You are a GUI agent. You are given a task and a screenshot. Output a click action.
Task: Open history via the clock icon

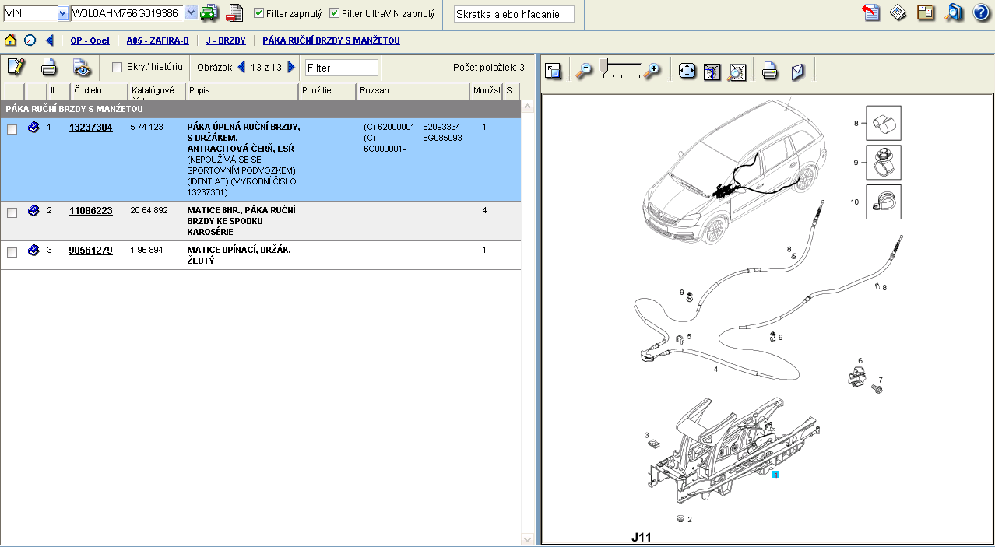[30, 40]
